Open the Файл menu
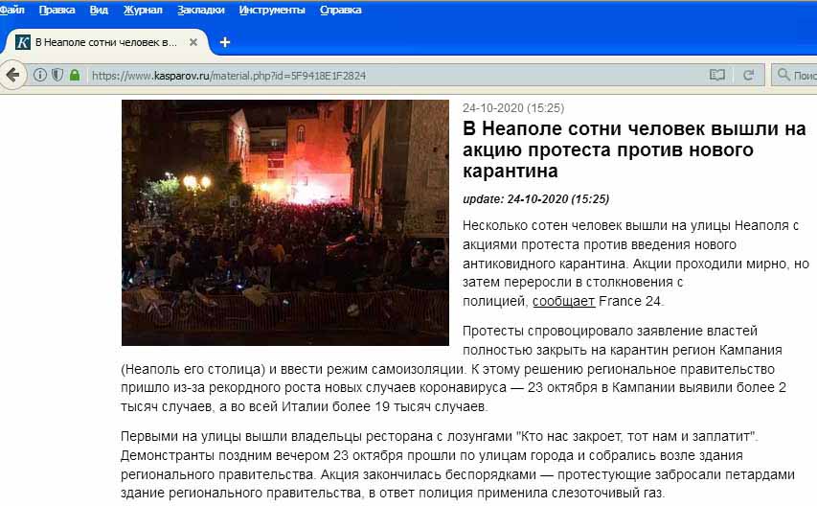 pos(11,10)
